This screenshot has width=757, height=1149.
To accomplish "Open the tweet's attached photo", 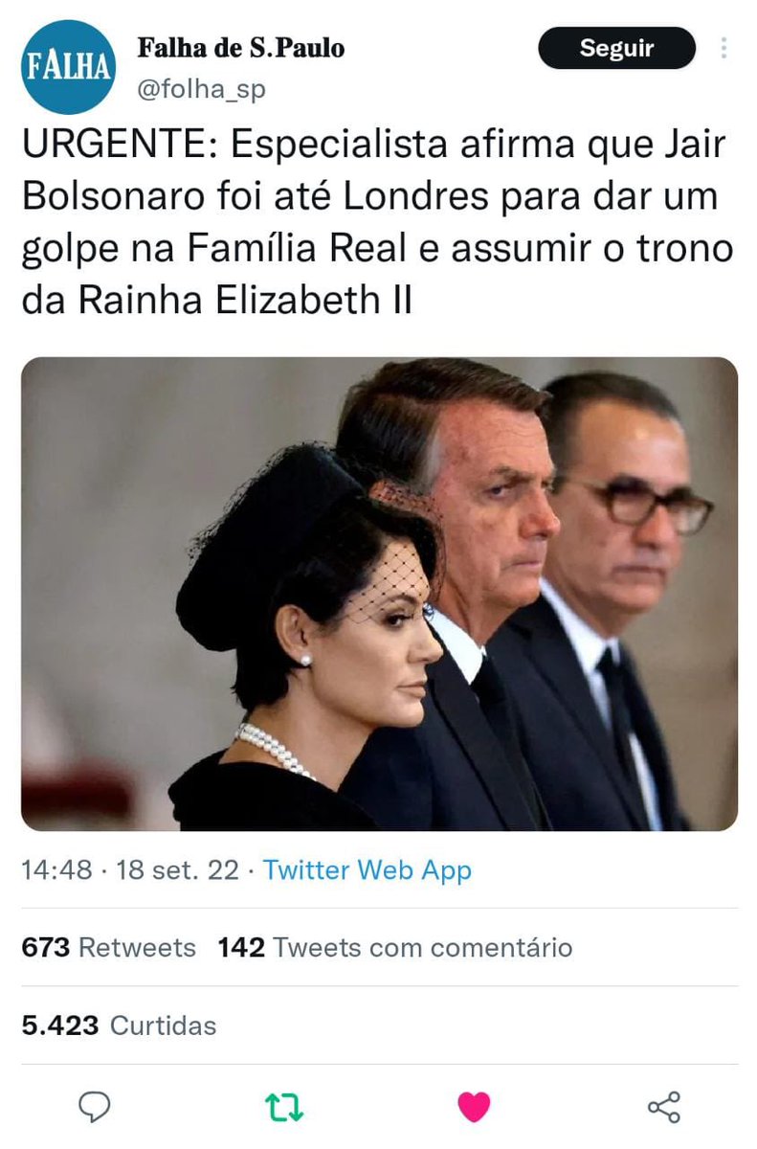I will point(379,594).
